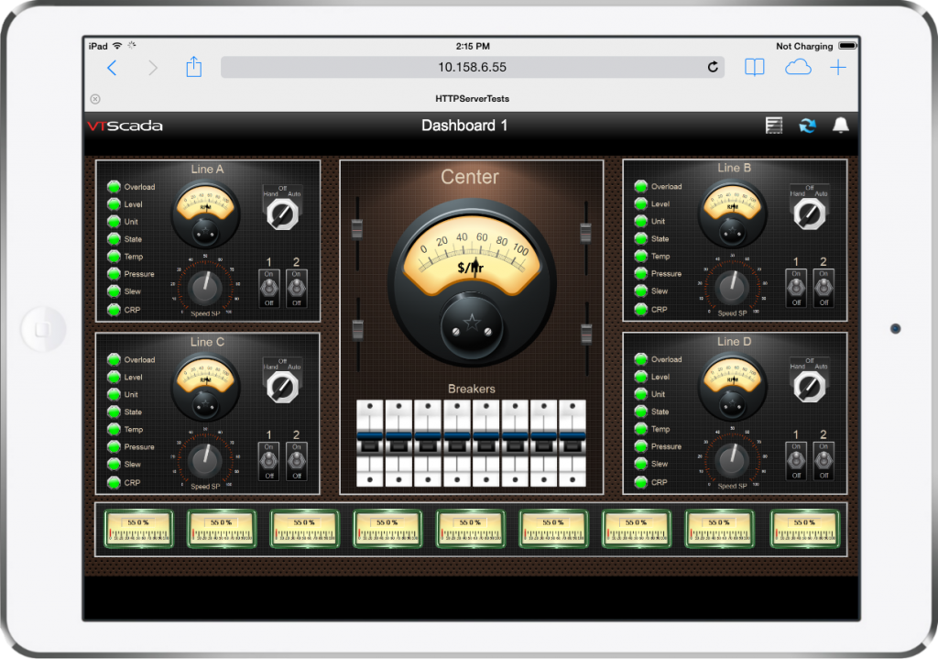Toggle Line C switch 1 On/Off
This screenshot has width=938, height=659.
pos(269,461)
